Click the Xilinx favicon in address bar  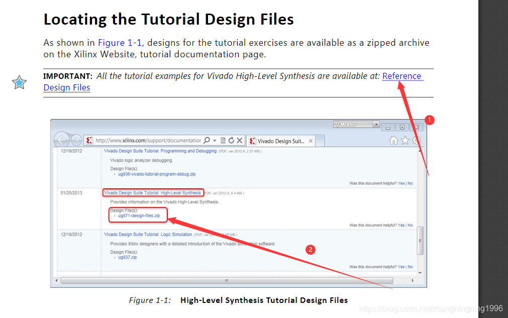(89, 140)
